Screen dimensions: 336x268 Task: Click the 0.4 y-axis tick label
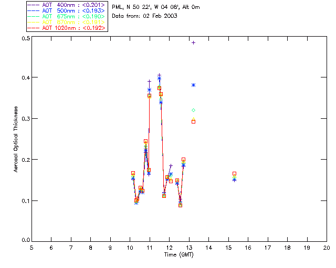[26, 77]
